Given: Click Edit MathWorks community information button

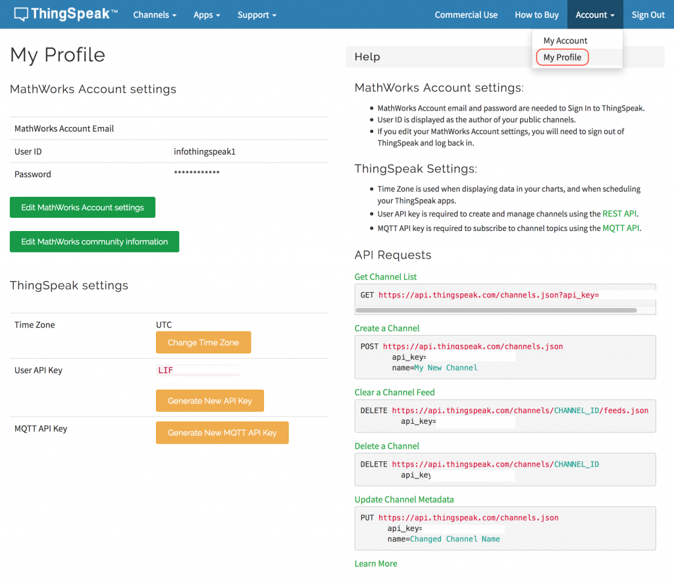Looking at the screenshot, I should coord(95,242).
